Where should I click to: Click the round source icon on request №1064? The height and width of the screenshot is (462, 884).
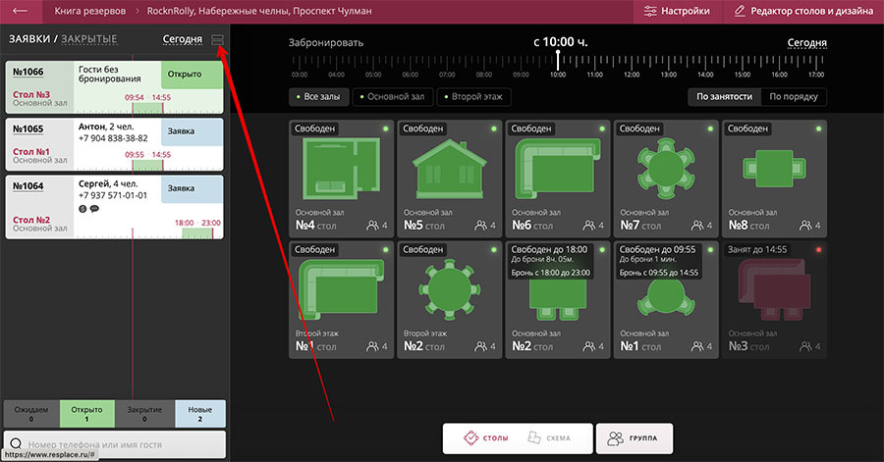pyautogui.click(x=83, y=209)
